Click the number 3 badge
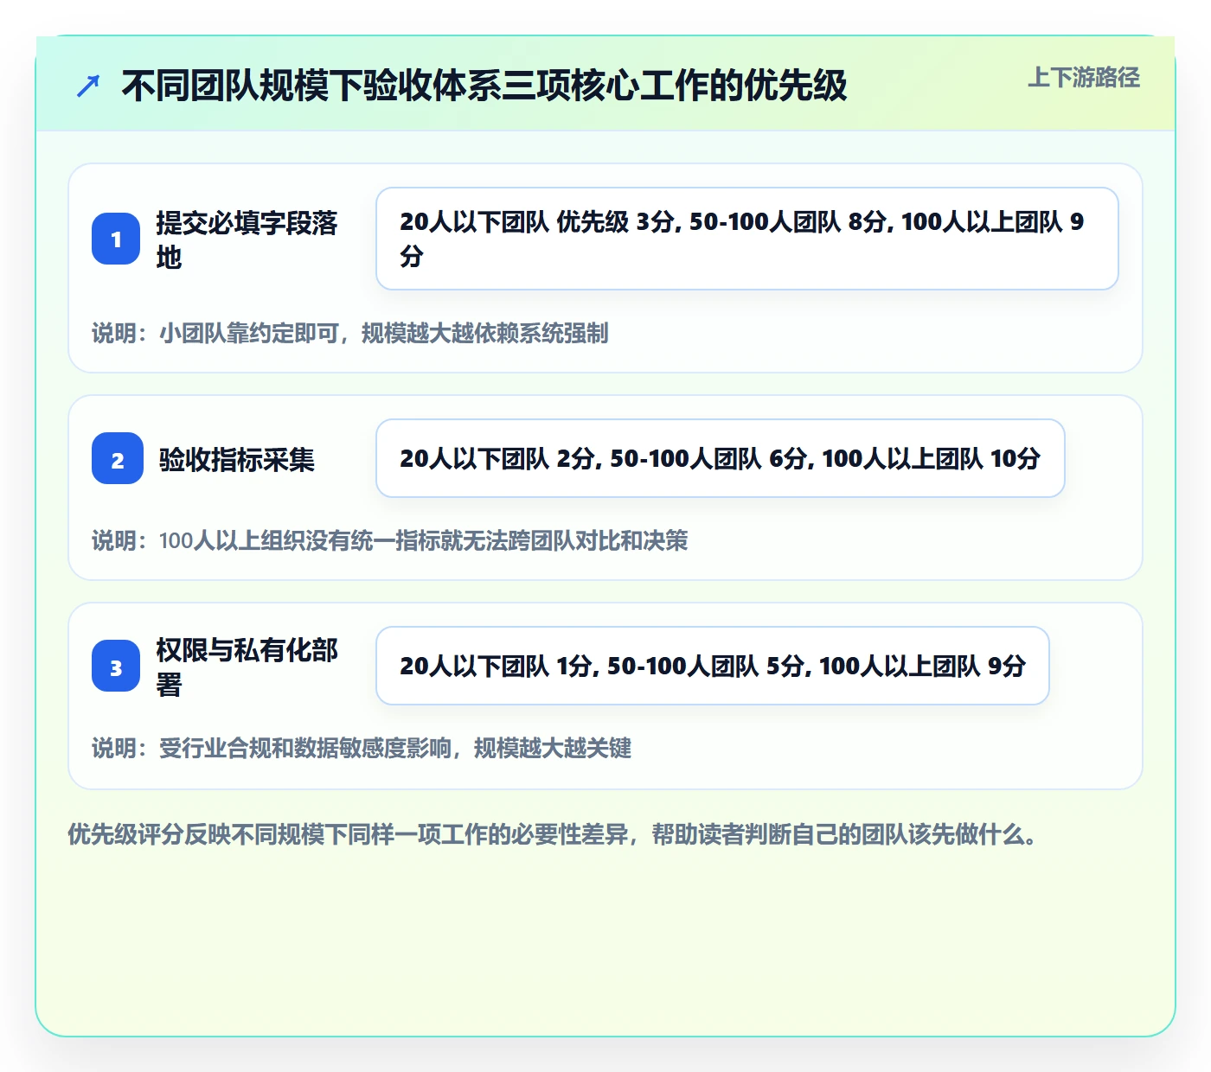1211x1072 pixels. point(116,666)
